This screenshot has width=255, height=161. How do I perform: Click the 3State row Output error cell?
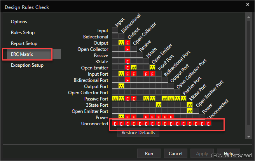(x=127, y=61)
